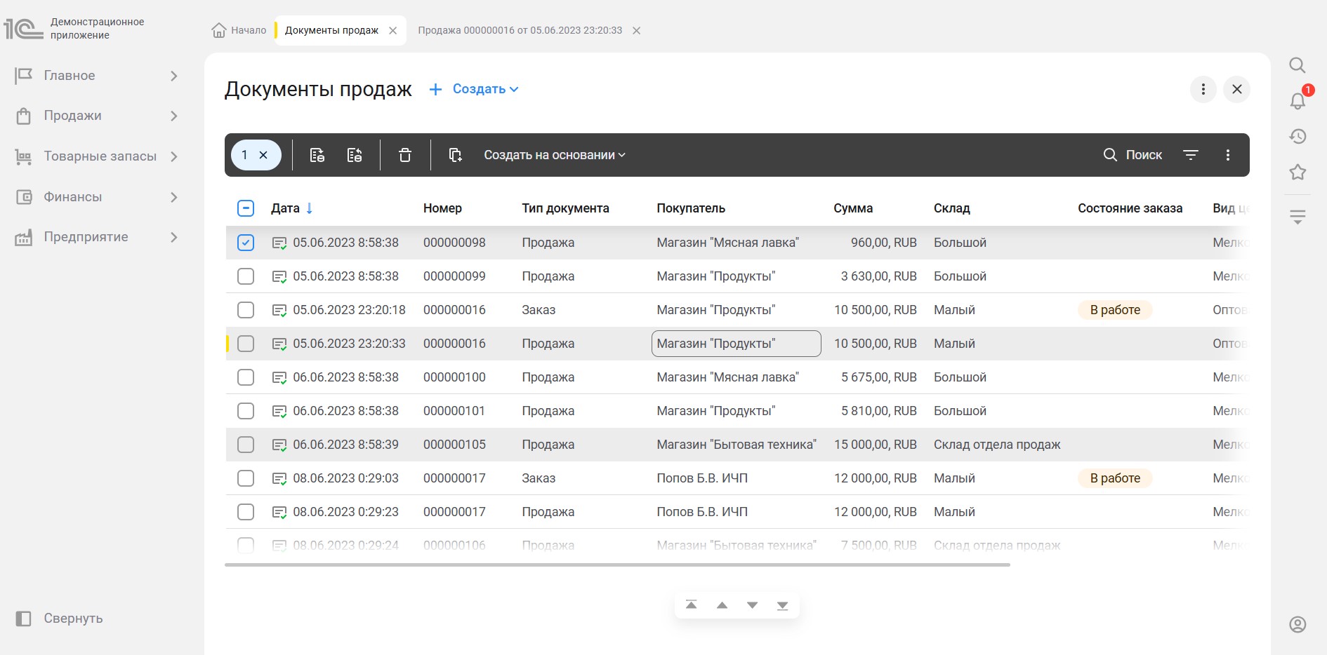Click Склад отдела продаж in row 000000105
The width and height of the screenshot is (1327, 655).
coord(997,445)
